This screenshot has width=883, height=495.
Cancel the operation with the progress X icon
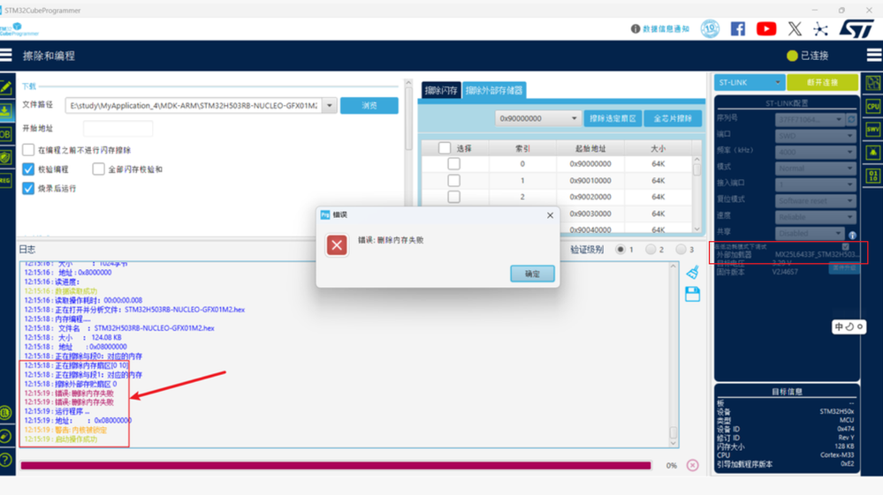693,465
